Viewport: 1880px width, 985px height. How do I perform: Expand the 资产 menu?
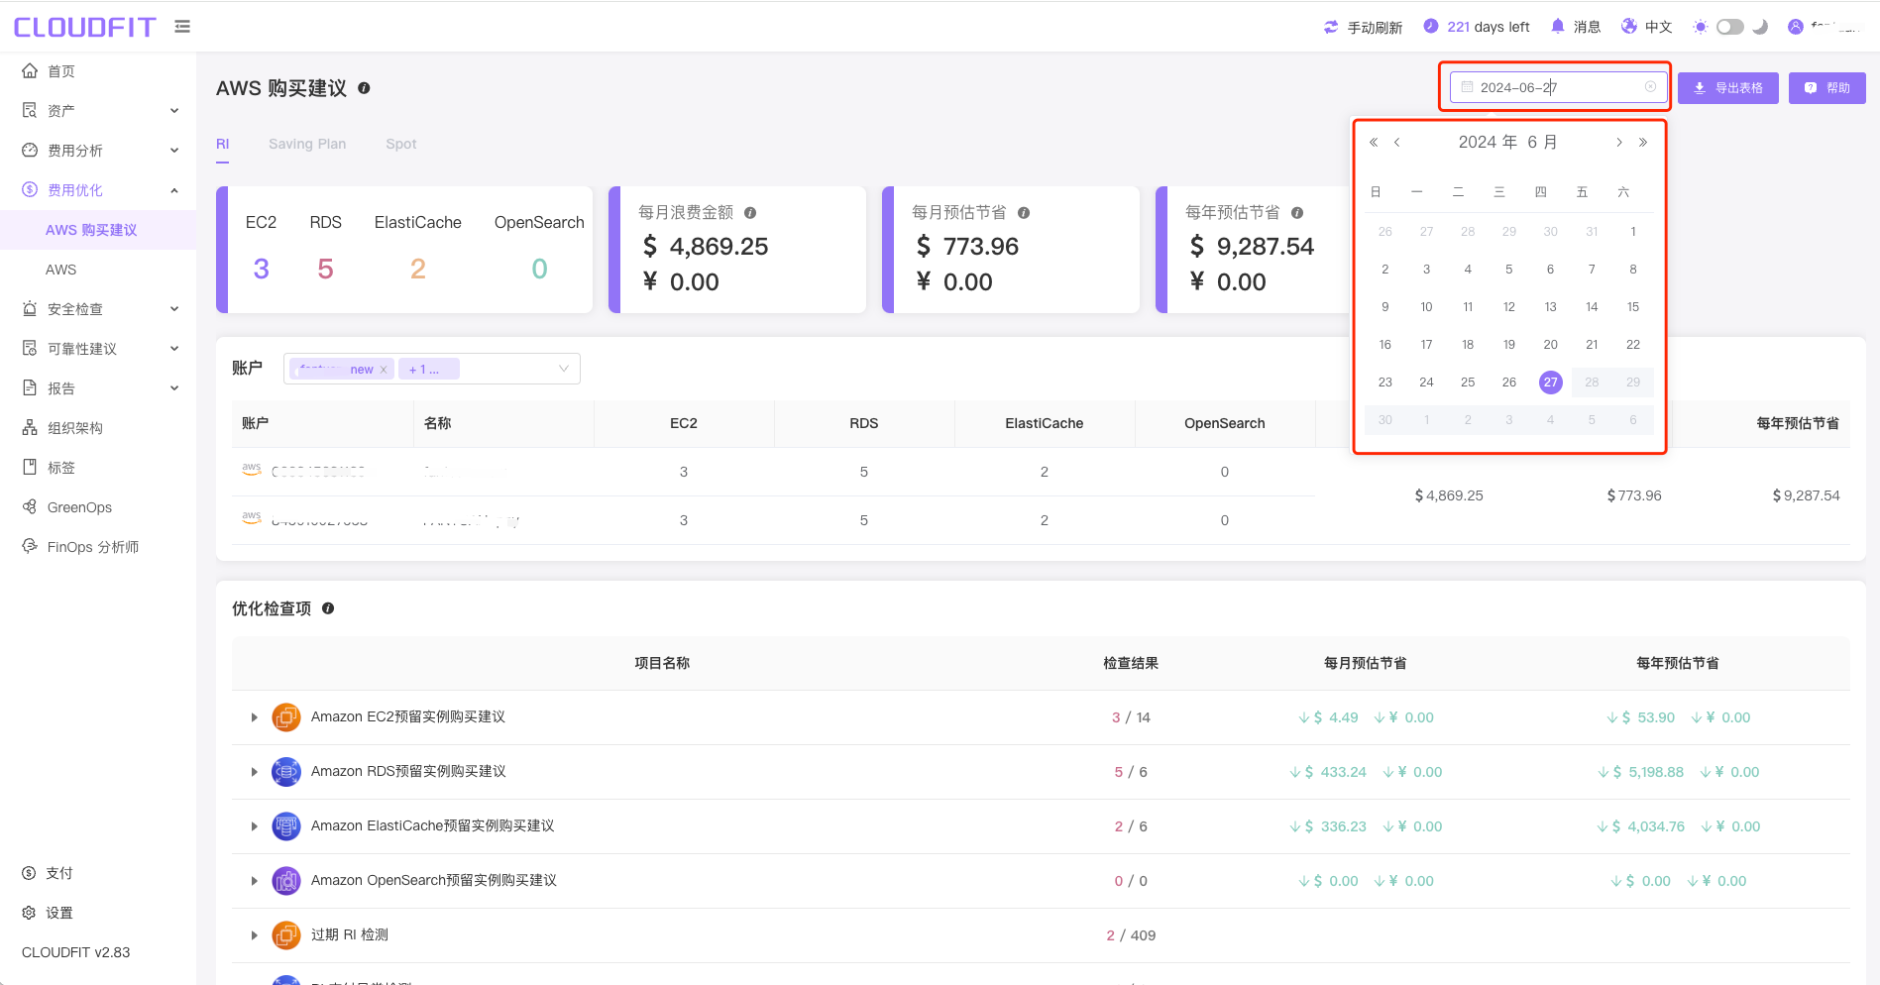coord(98,111)
